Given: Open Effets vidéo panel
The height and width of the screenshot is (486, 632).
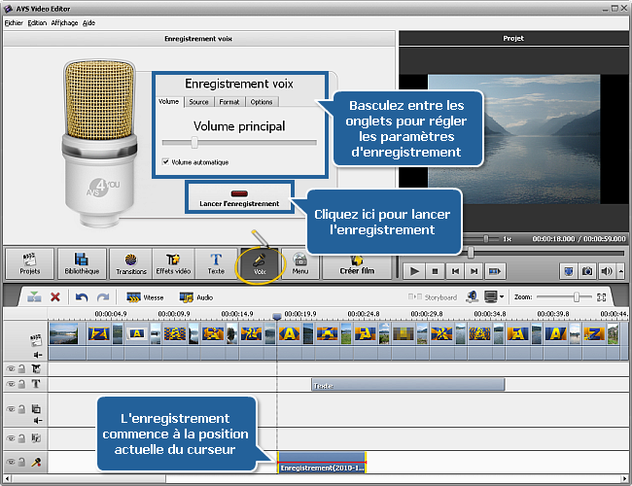Looking at the screenshot, I should [x=175, y=263].
